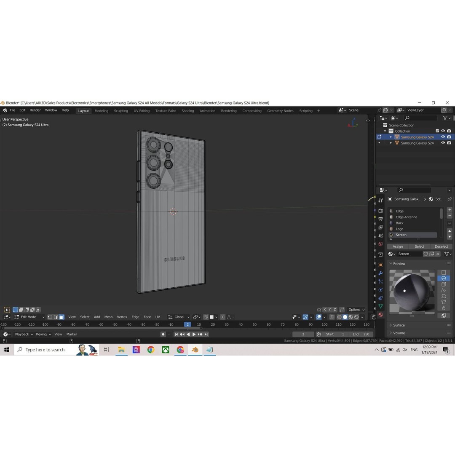Open Tool properties tab icon

coord(380,200)
